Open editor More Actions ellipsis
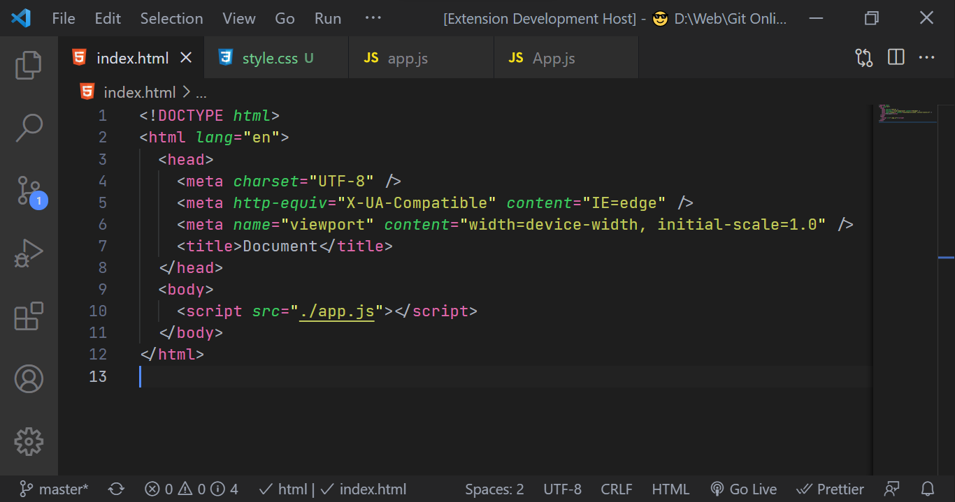 pyautogui.click(x=927, y=57)
